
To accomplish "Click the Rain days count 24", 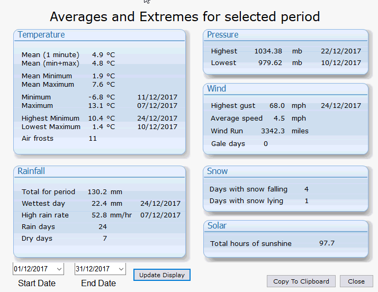I will coord(103,226).
